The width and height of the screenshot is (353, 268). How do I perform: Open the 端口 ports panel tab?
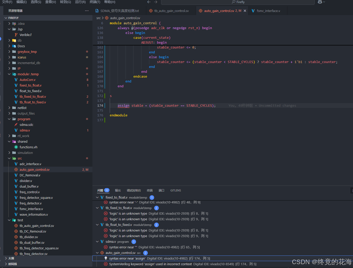click(x=161, y=190)
